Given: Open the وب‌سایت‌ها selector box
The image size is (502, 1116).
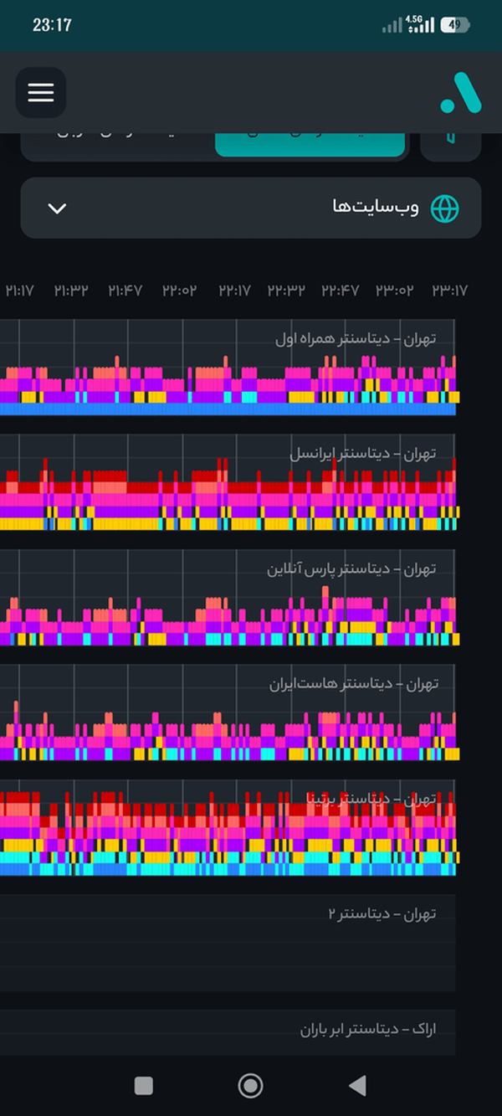Looking at the screenshot, I should (251, 208).
